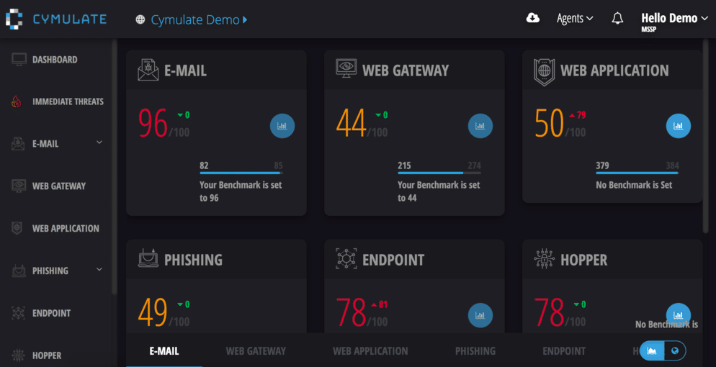
Task: Click the cloud download icon
Action: tap(533, 18)
